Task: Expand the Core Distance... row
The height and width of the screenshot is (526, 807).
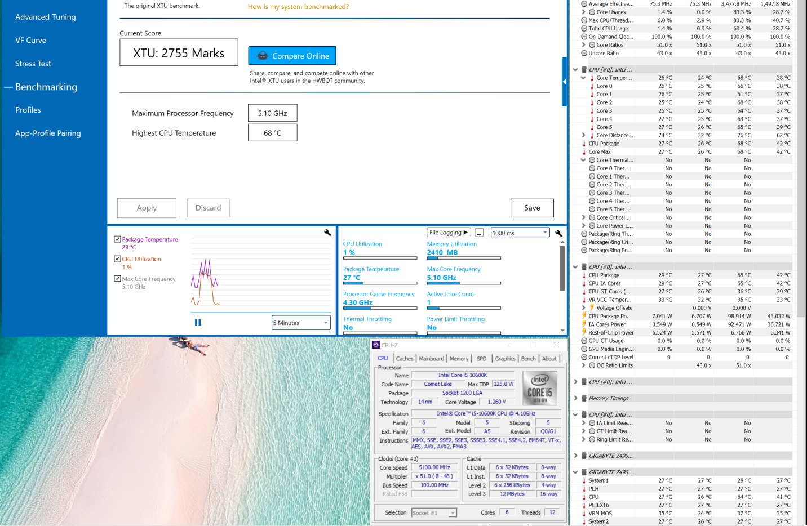Action: (x=583, y=136)
